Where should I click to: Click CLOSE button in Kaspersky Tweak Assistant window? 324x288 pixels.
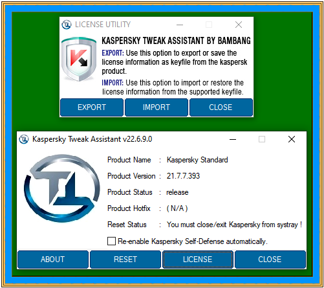coord(270,259)
